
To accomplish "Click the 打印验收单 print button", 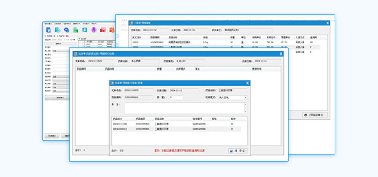I will click(x=315, y=115).
